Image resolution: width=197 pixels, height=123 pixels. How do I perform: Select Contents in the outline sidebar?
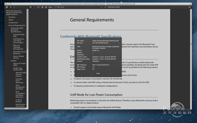pyautogui.click(x=12, y=17)
